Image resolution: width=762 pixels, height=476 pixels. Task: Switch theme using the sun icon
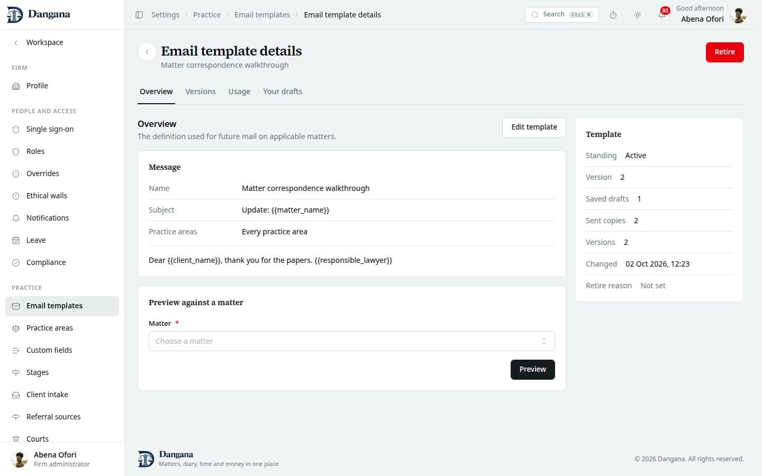click(638, 15)
